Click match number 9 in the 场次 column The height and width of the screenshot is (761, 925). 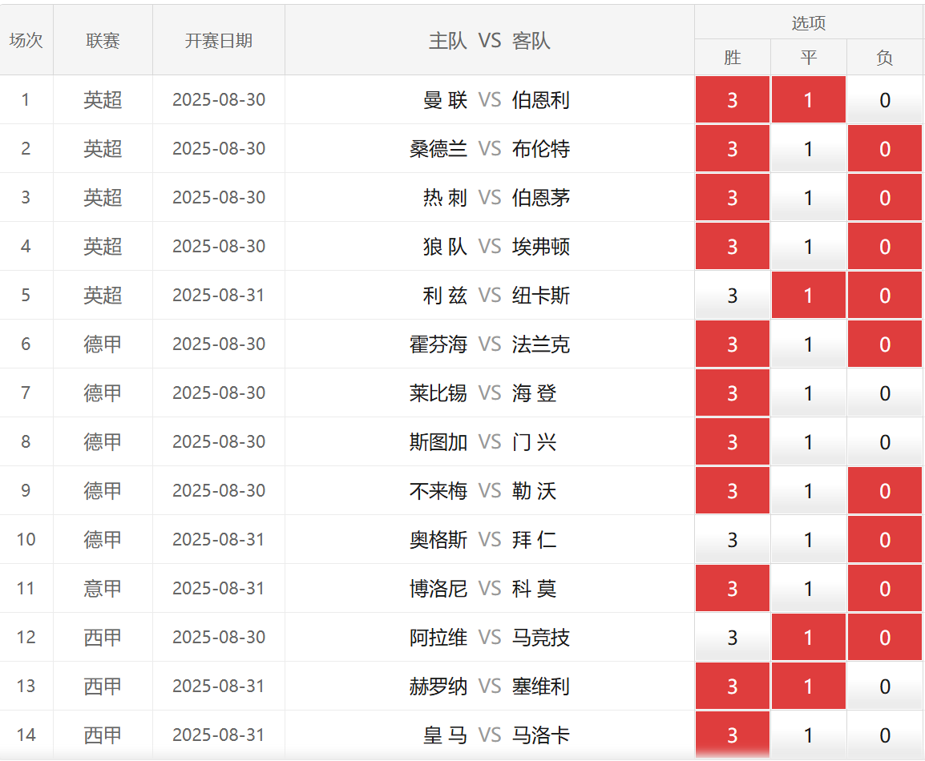point(26,491)
